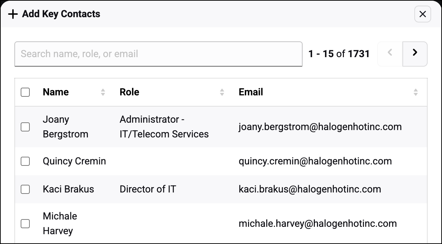Click the Name column header label
The height and width of the screenshot is (244, 442).
point(56,92)
